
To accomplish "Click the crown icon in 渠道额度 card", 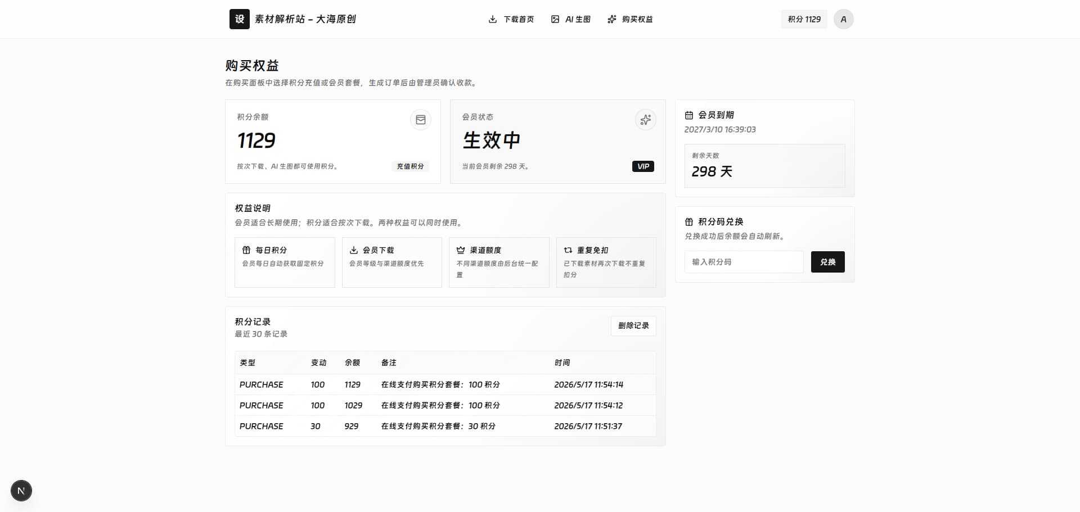I will point(461,250).
